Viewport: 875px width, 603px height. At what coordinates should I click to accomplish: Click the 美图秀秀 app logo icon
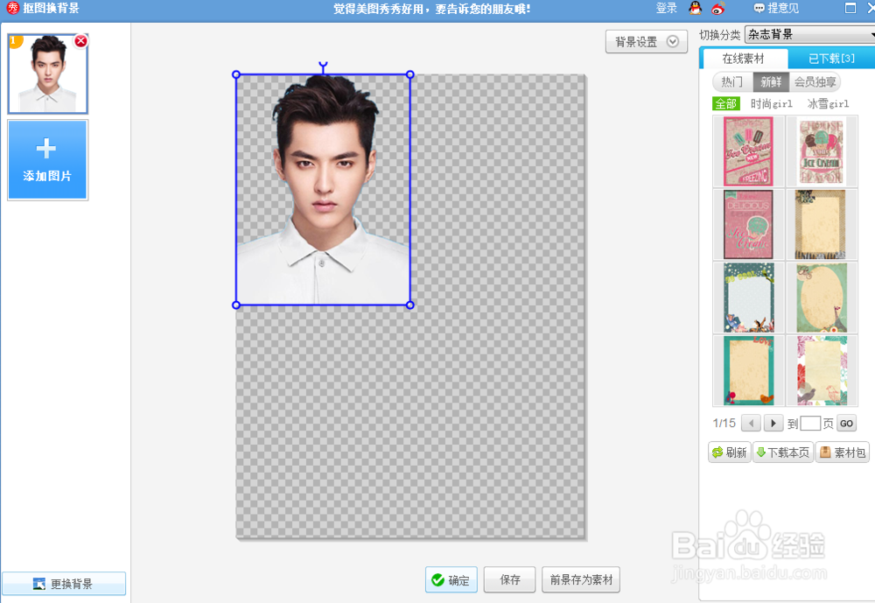[x=12, y=9]
